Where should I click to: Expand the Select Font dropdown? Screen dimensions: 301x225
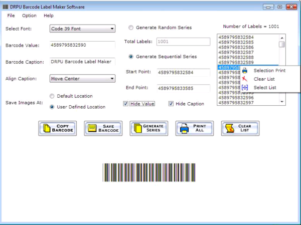click(x=112, y=29)
